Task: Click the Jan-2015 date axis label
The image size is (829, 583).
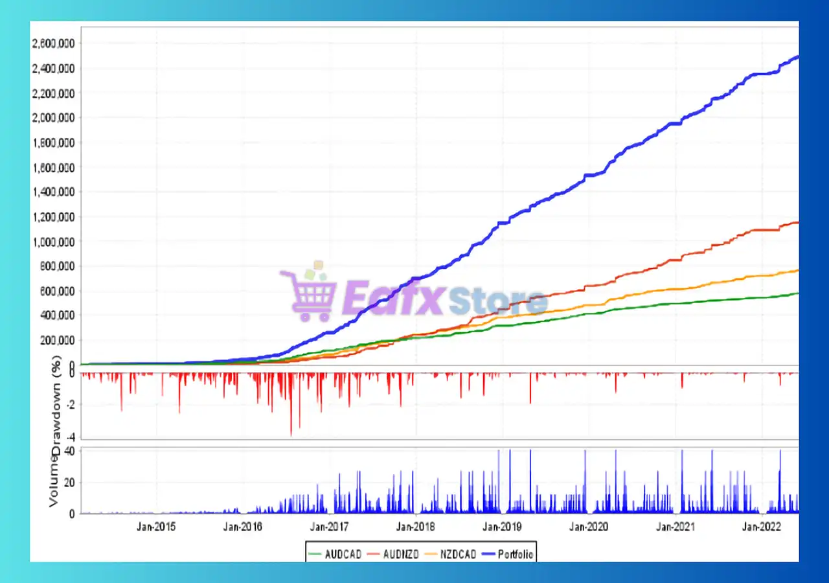Action: pos(156,527)
